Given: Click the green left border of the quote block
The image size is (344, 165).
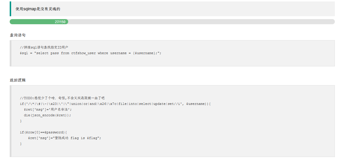Looking at the screenshot, I should [10, 9].
